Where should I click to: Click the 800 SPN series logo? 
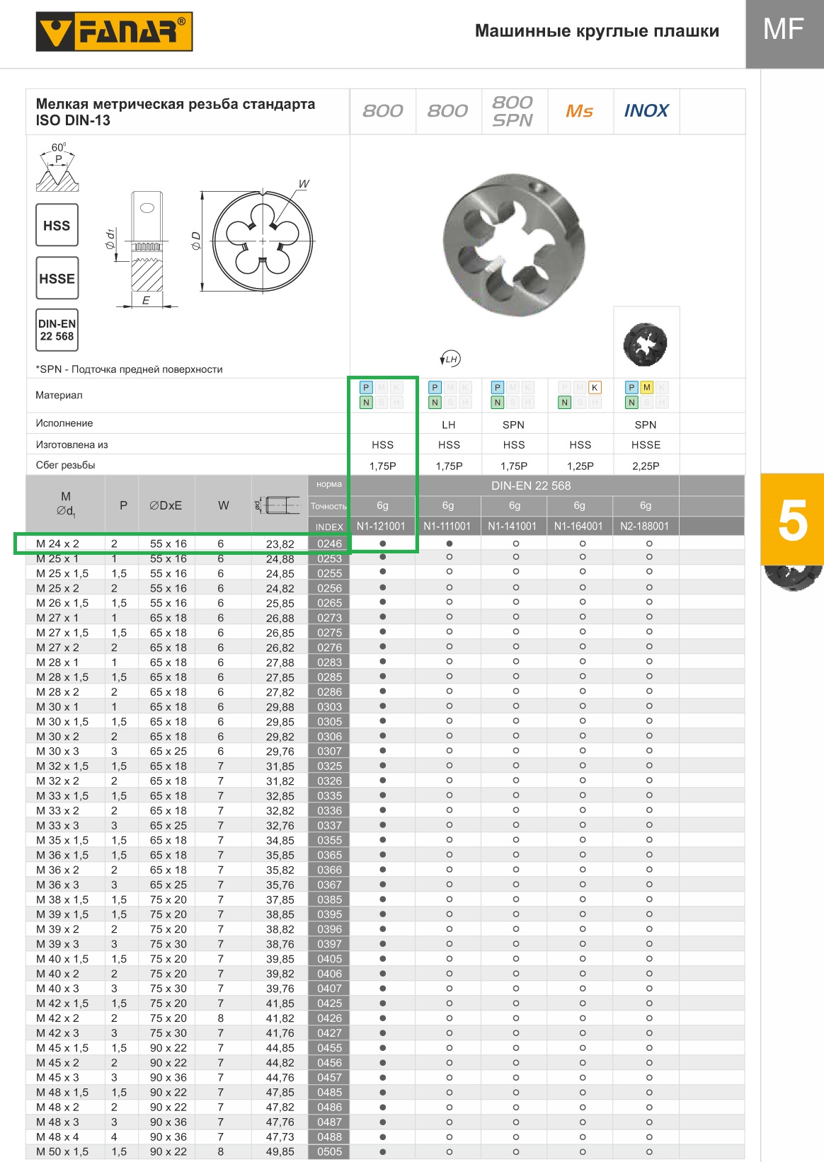pos(513,111)
